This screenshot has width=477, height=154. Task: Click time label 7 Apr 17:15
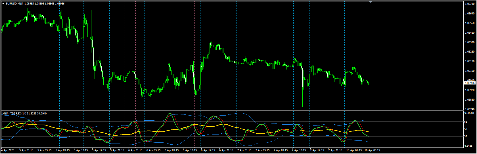317,150
